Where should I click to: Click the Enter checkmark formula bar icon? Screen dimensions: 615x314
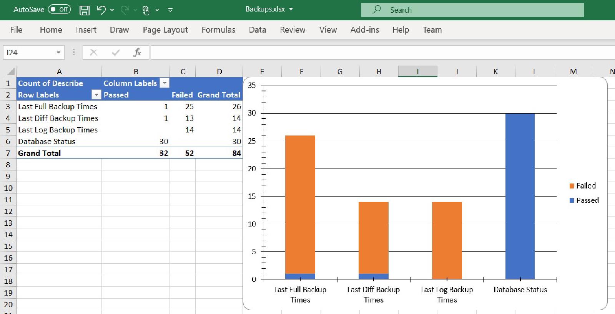pyautogui.click(x=115, y=53)
